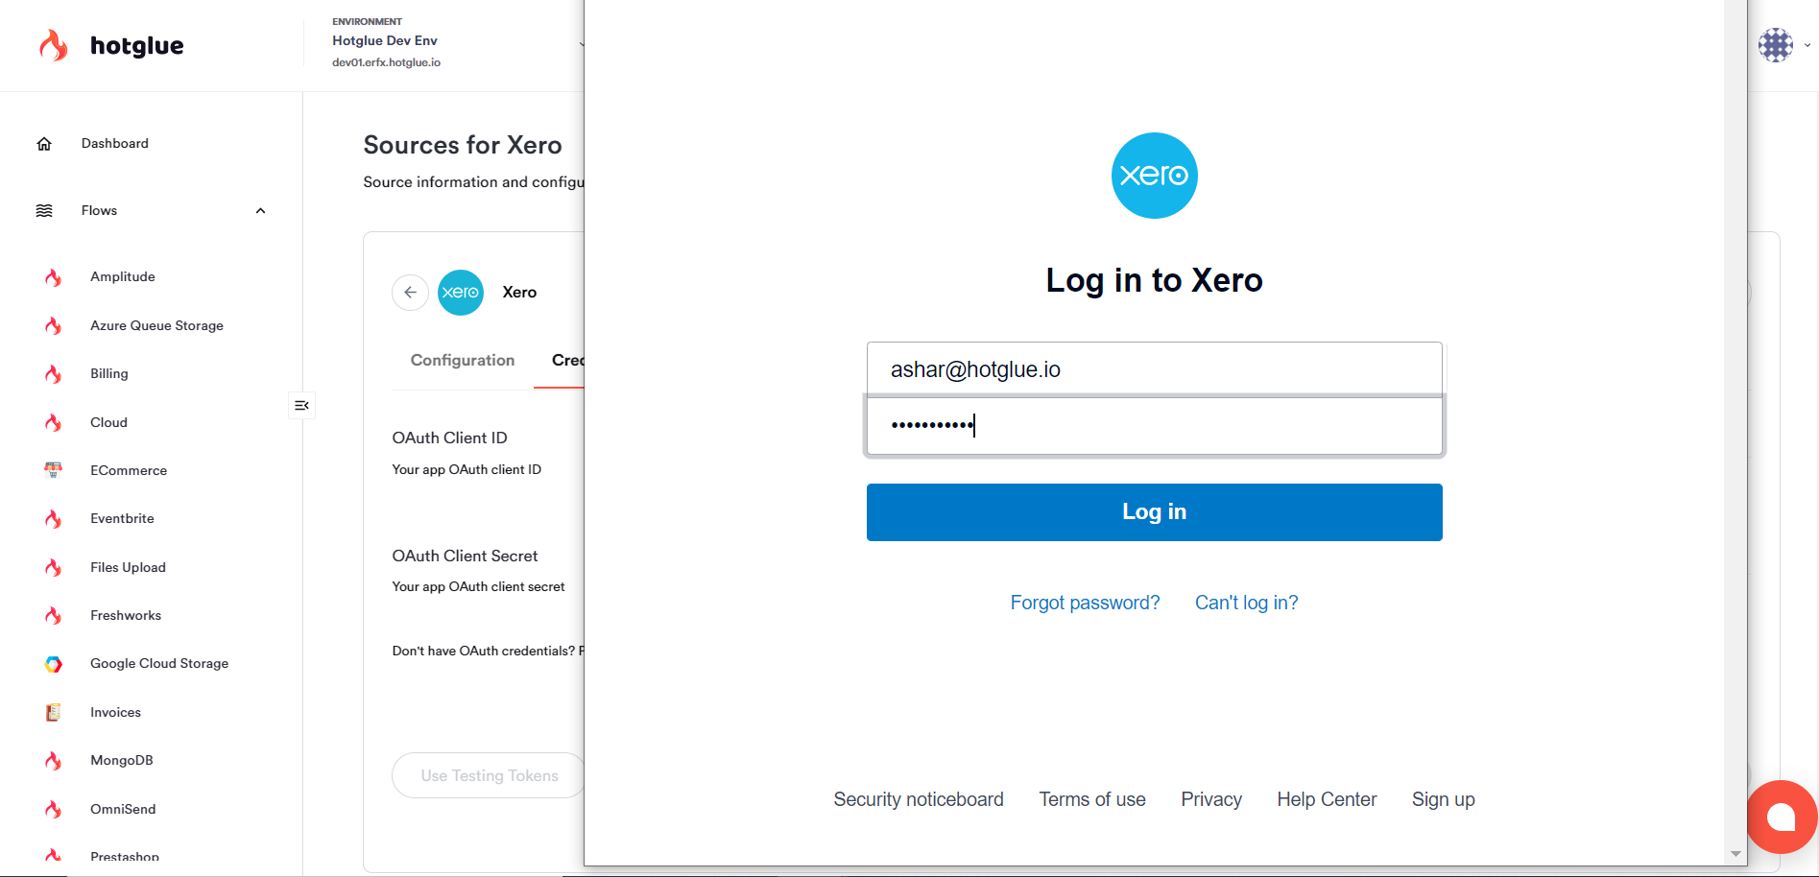This screenshot has width=1819, height=877.
Task: Open the Amplitude flow entry
Action: point(123,277)
